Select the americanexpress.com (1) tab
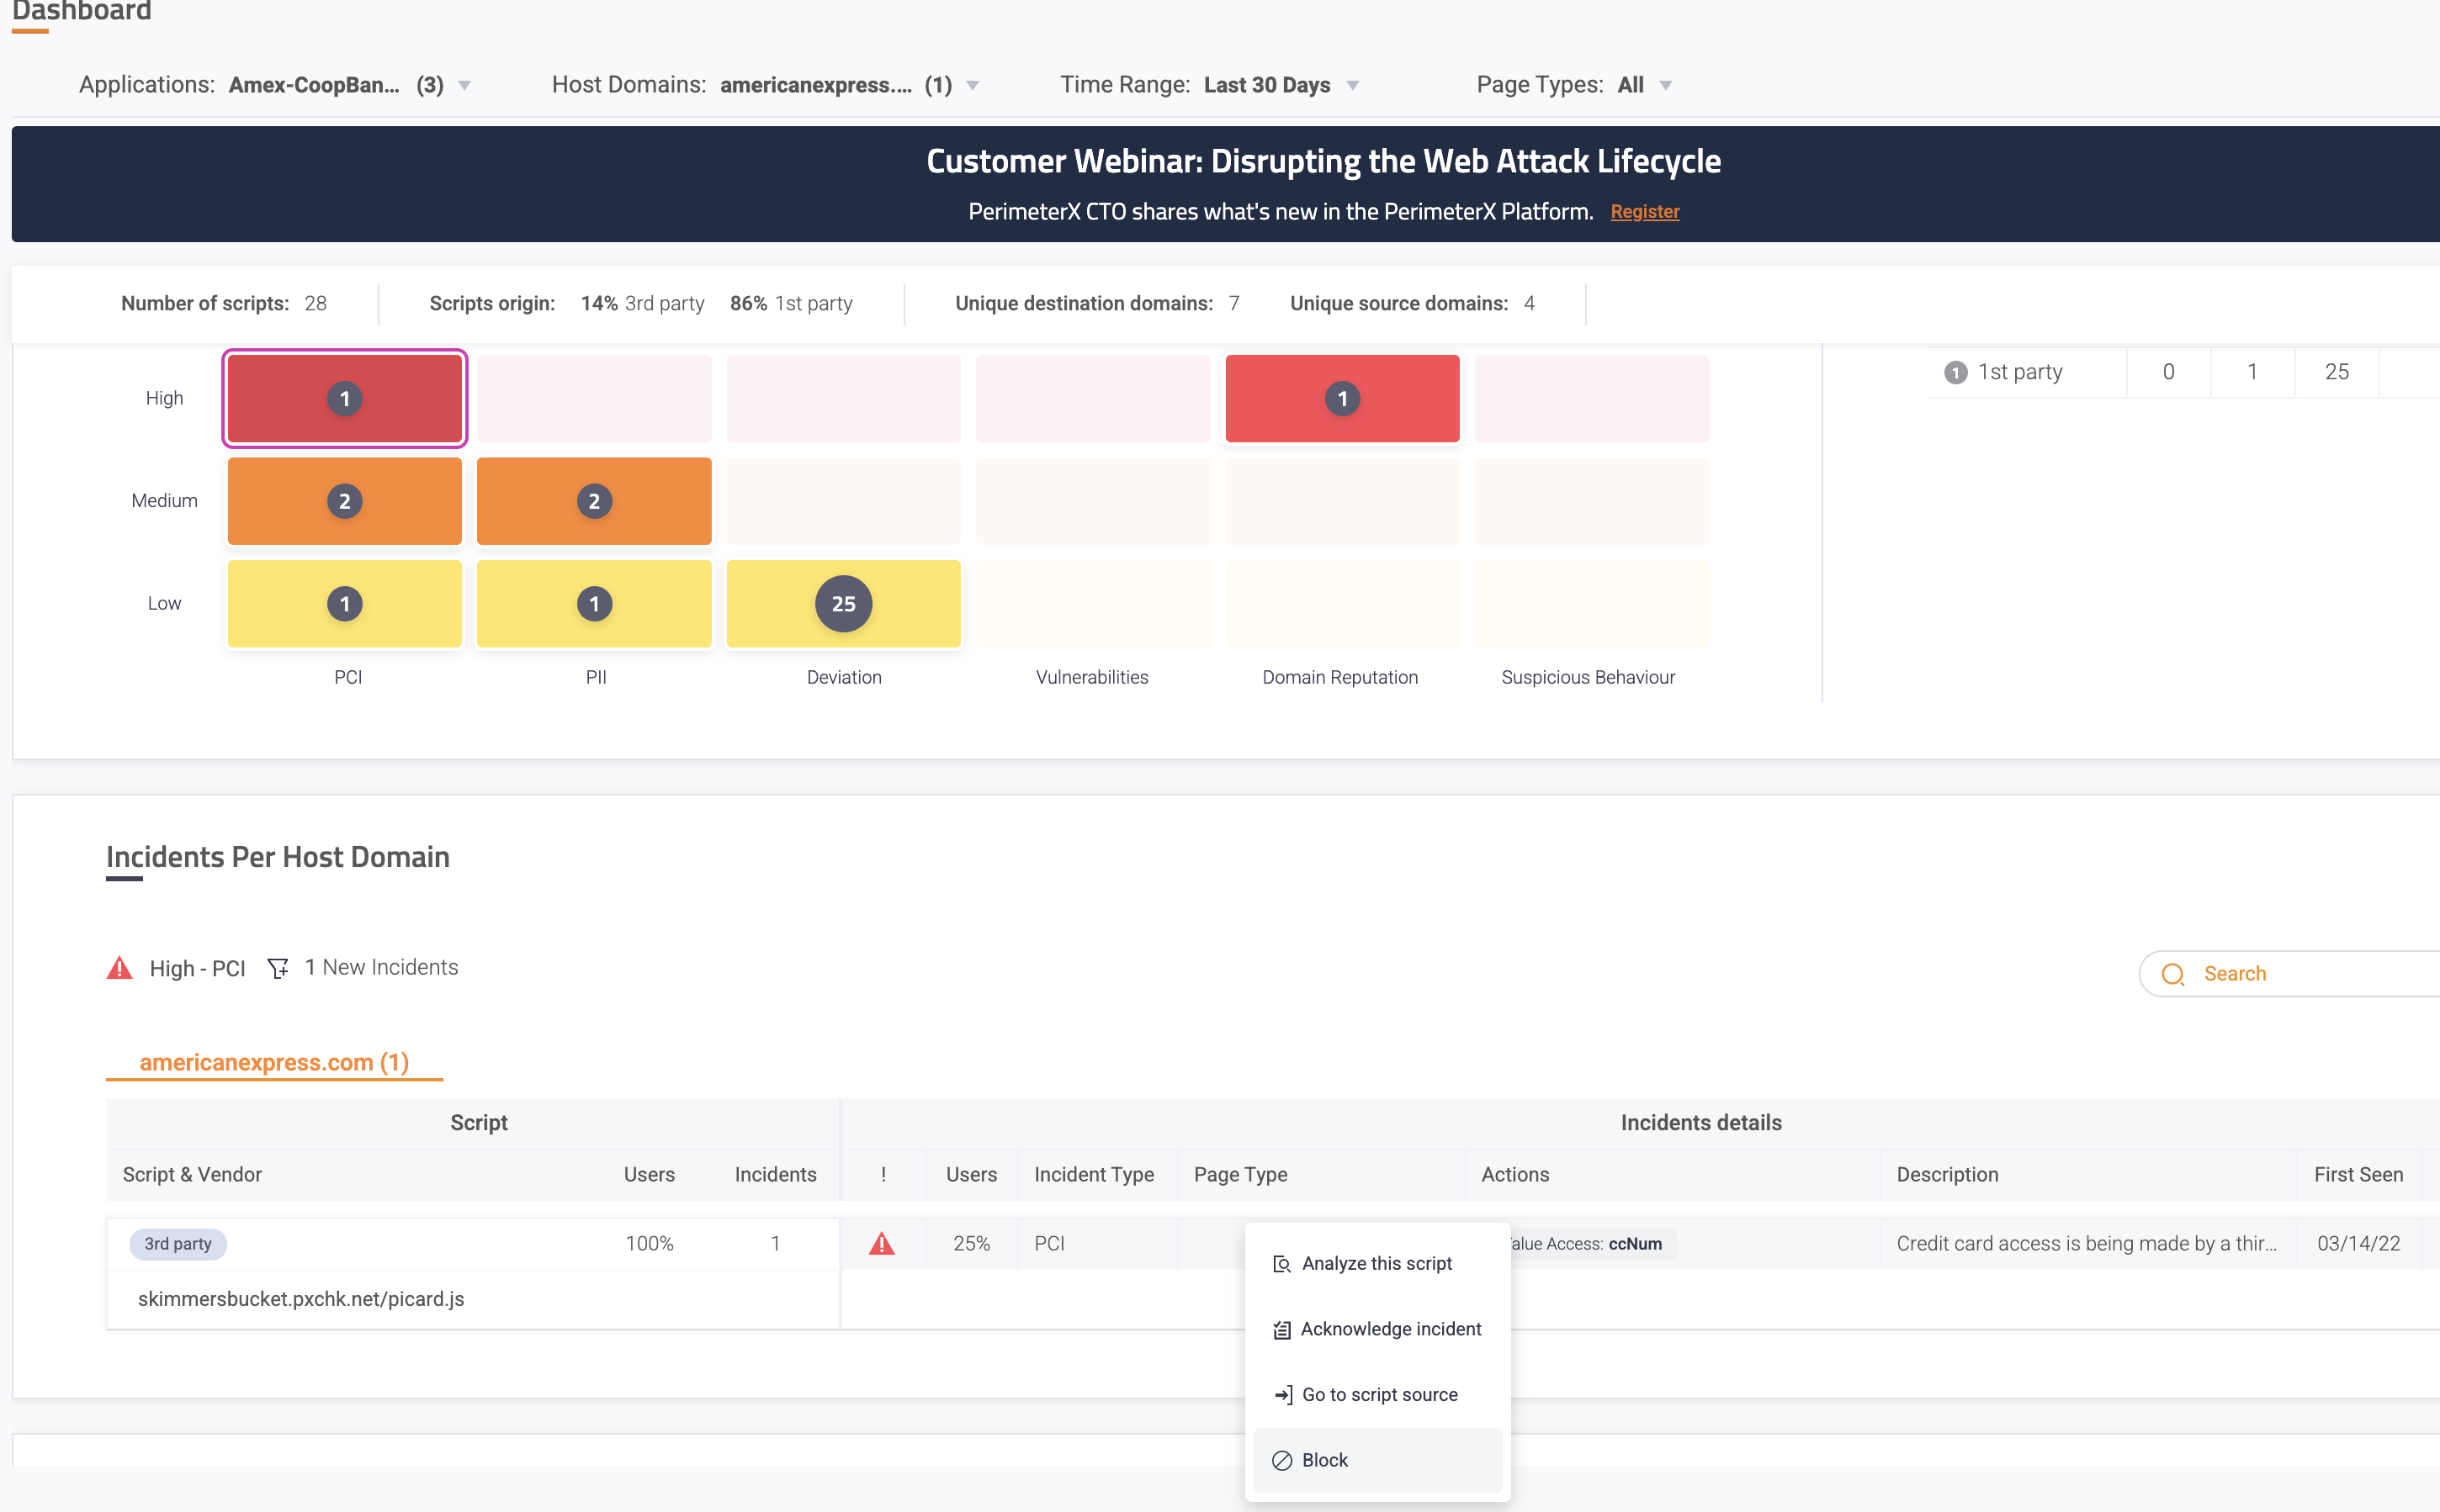This screenshot has width=2440, height=1512. 274,1062
